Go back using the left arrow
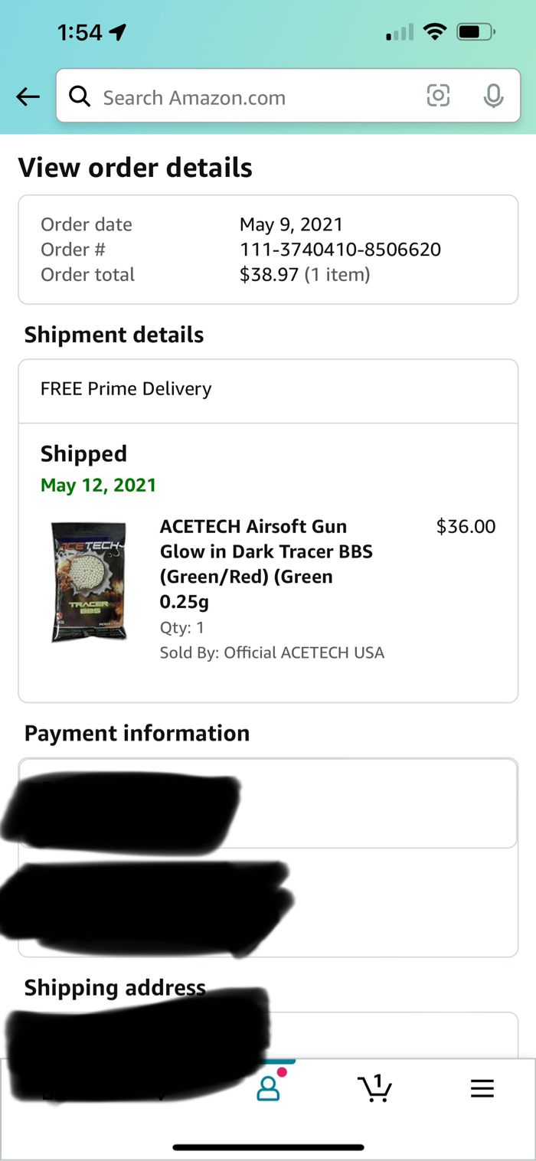The height and width of the screenshot is (1161, 536). tap(28, 96)
